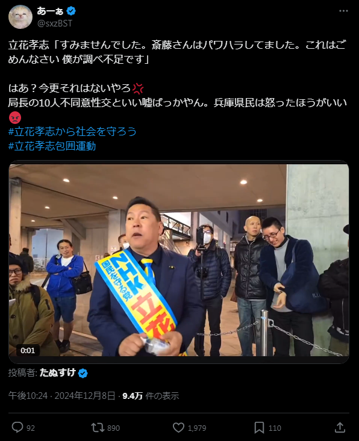Click the share upload icon
Screen dimensions: 359x441
(340, 428)
